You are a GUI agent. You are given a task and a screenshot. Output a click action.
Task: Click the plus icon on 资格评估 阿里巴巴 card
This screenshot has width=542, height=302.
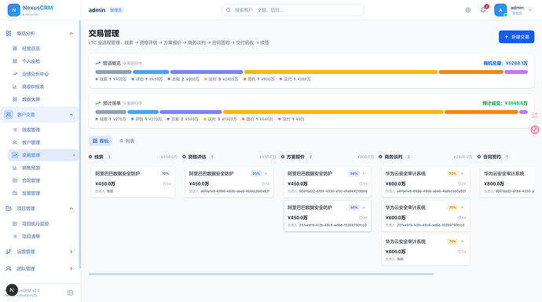(x=266, y=174)
